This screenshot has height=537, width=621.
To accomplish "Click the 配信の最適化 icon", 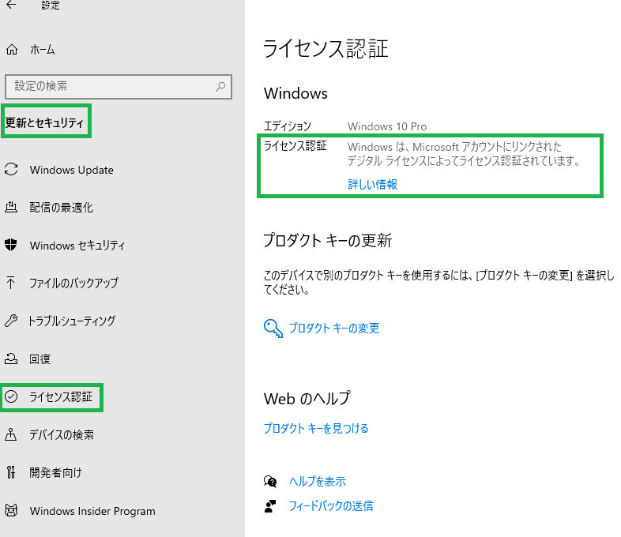I will point(11,207).
